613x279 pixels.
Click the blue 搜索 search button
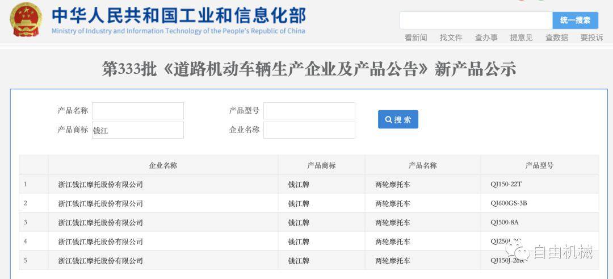tap(398, 119)
